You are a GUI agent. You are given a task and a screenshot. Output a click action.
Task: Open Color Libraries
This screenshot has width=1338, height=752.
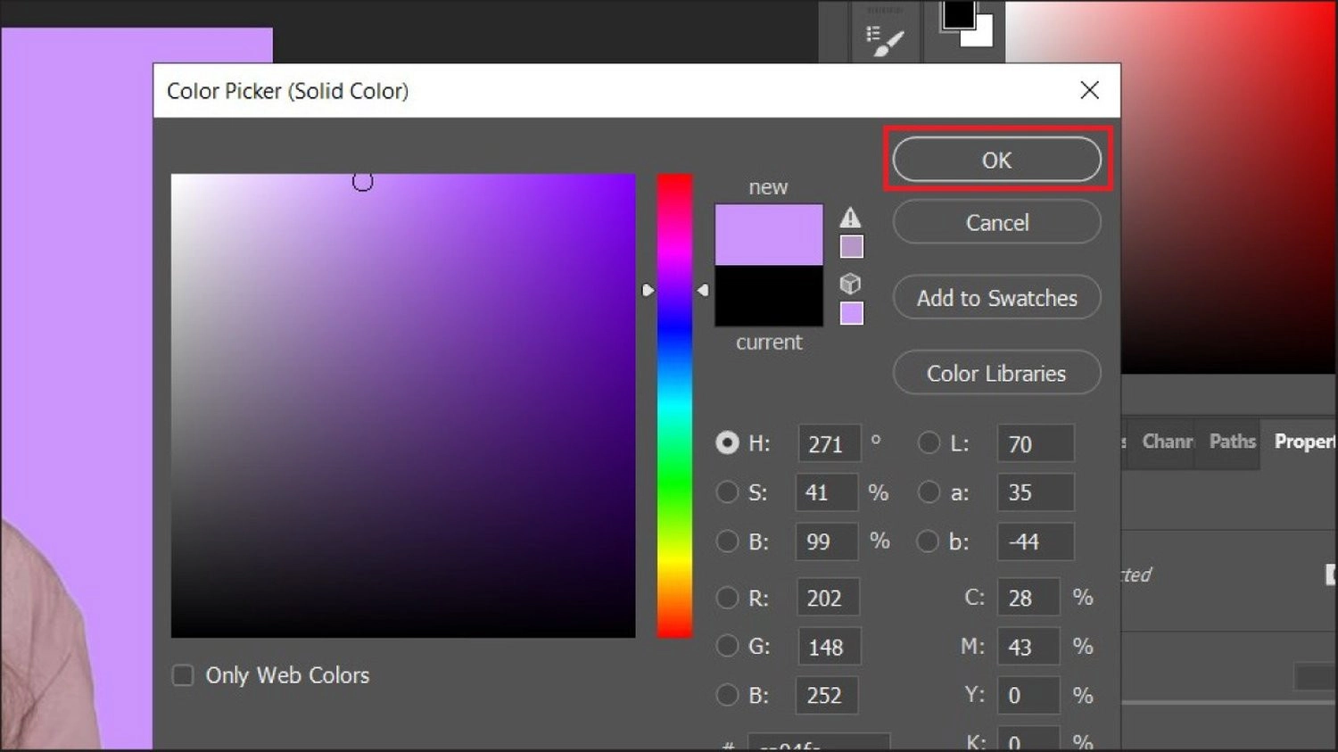996,373
